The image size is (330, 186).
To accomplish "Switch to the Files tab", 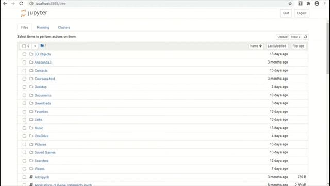I will 25,27.
